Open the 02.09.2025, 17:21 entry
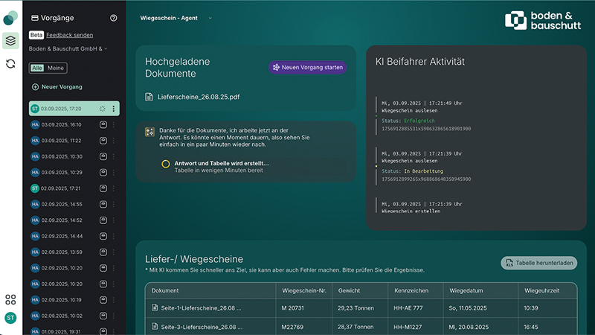595x335 pixels. click(63, 188)
